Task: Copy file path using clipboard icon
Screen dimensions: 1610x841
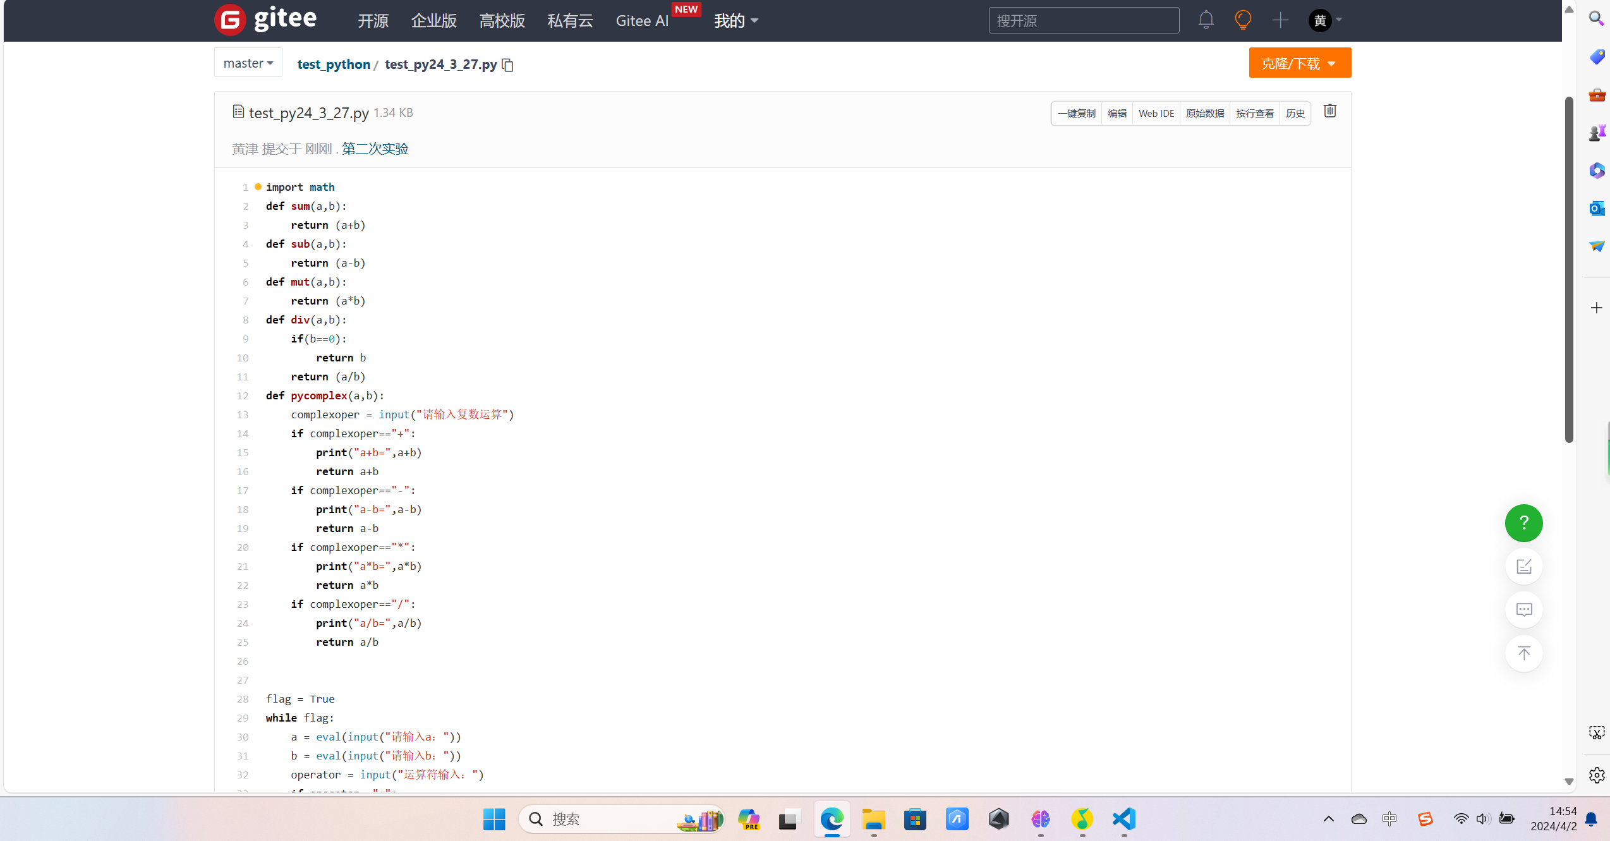Action: [508, 65]
